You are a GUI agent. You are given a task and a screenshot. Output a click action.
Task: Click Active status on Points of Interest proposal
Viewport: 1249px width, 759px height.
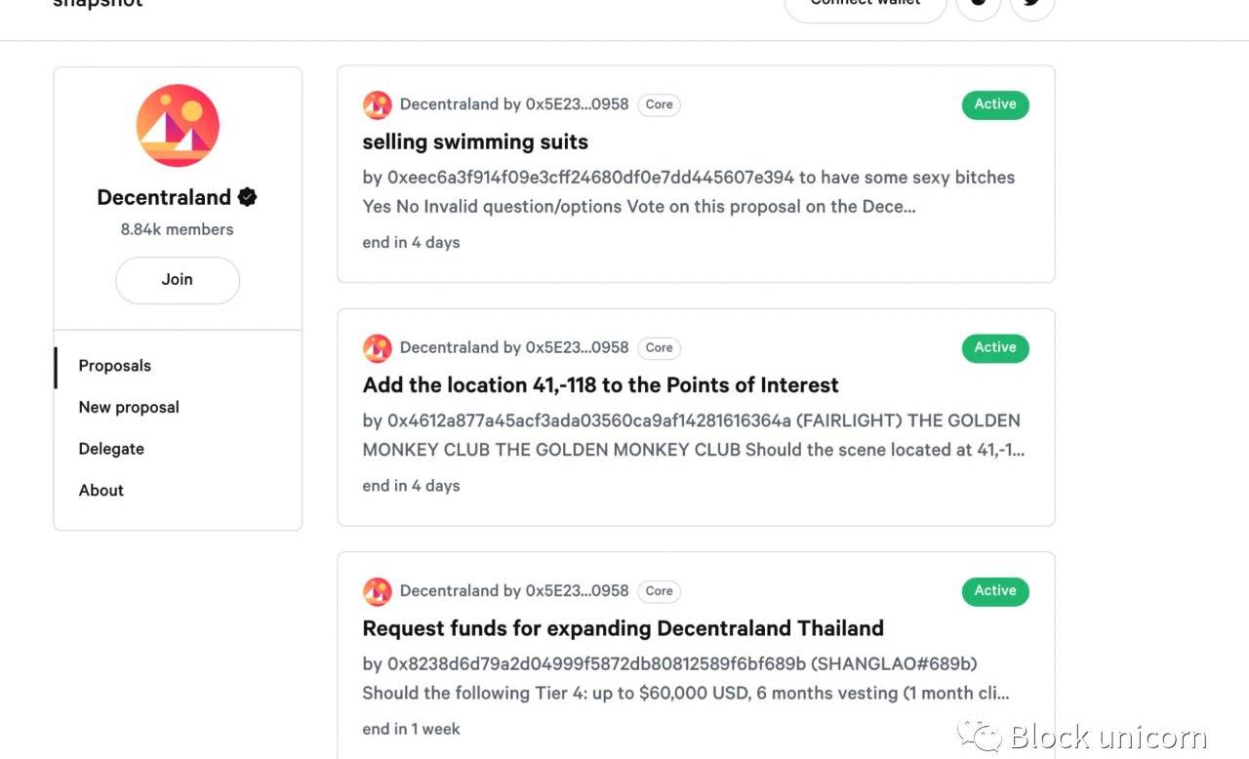click(995, 347)
